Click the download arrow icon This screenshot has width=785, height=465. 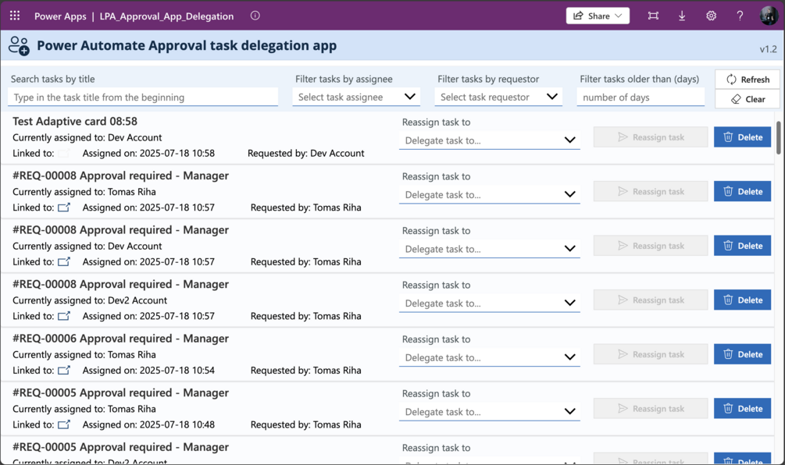click(x=682, y=16)
